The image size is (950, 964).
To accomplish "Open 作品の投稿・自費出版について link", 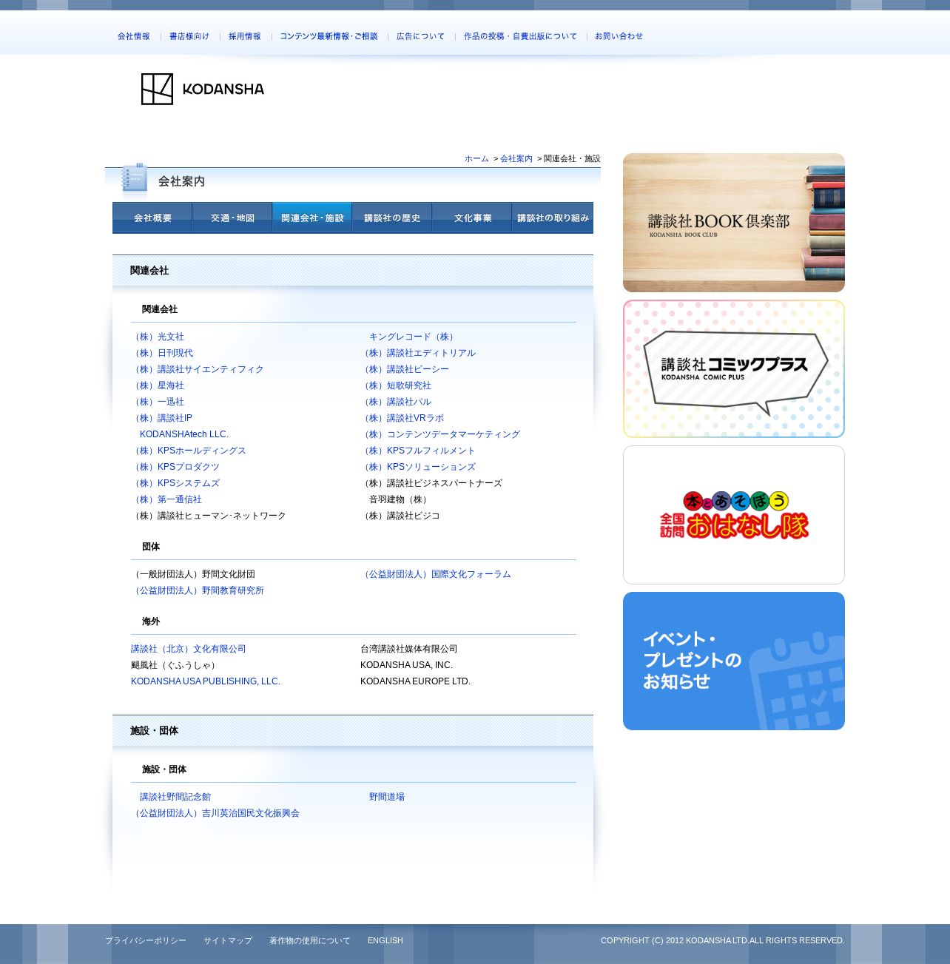I will click(x=520, y=36).
